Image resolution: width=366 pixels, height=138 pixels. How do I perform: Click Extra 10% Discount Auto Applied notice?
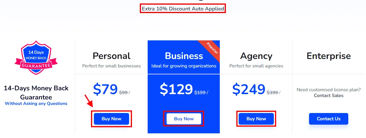coord(183,9)
